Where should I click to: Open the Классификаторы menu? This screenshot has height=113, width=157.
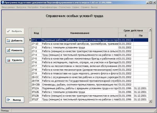(x=48, y=7)
